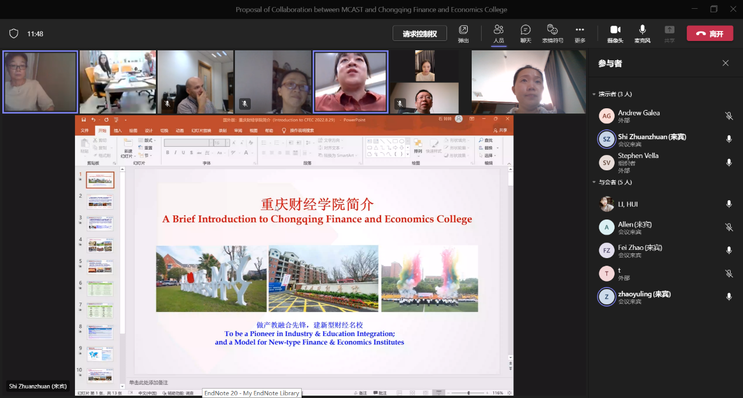Collapse the 与会者 (5 人) section
This screenshot has height=398, width=743.
pos(594,183)
